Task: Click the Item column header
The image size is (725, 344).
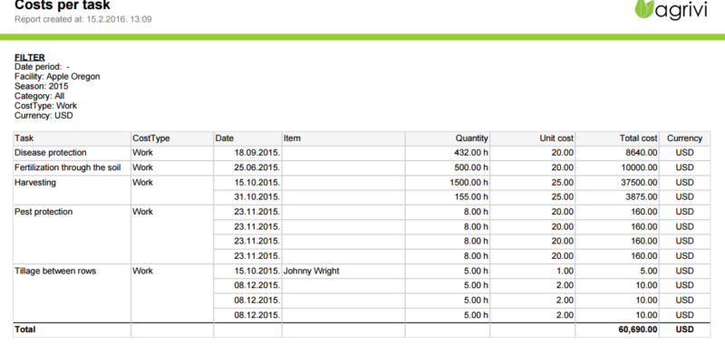Action: point(343,139)
